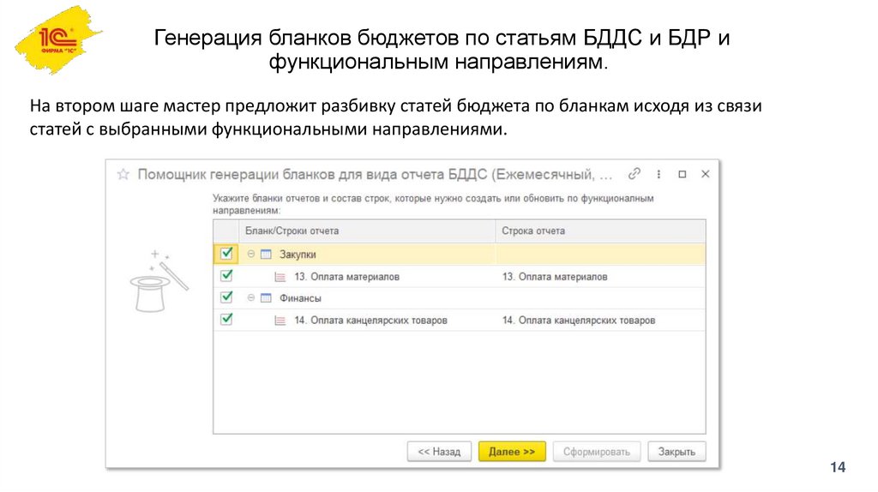878x492 pixels.
Task: Uncheck the Закупки checkbox
Action: point(226,254)
